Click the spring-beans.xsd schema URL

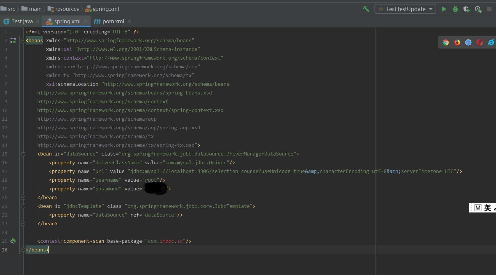tap(124, 93)
